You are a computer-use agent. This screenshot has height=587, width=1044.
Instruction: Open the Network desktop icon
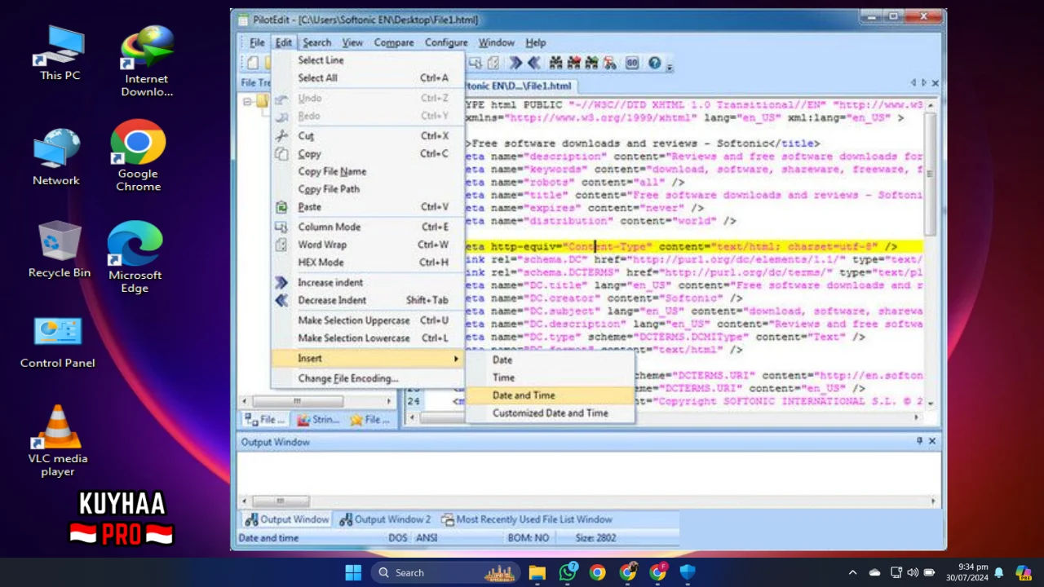pyautogui.click(x=56, y=157)
